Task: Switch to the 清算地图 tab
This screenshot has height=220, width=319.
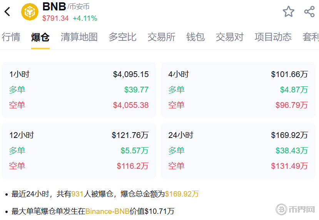Action: tap(79, 37)
